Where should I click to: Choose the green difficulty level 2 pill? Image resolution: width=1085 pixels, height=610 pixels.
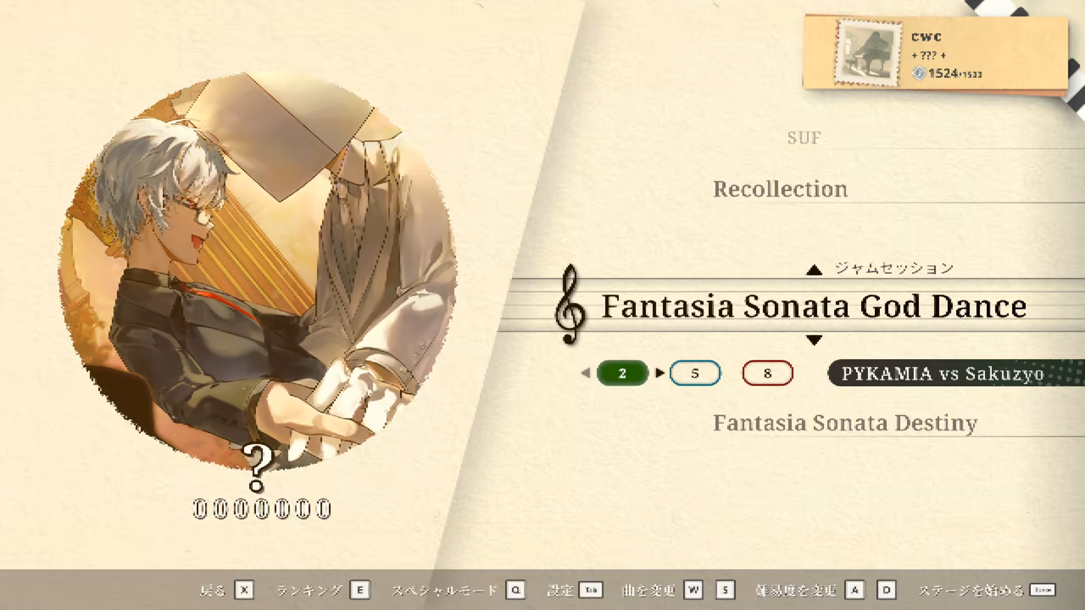tap(622, 373)
